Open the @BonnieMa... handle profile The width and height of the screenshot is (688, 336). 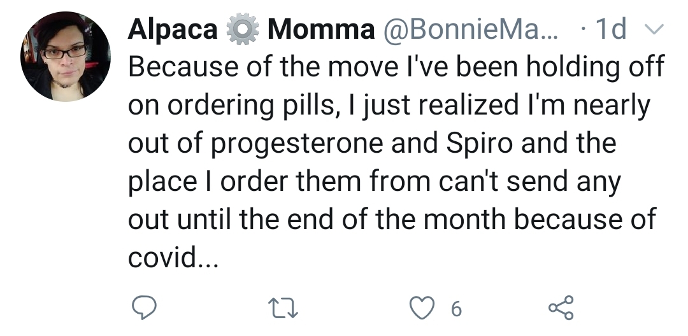coord(471,30)
